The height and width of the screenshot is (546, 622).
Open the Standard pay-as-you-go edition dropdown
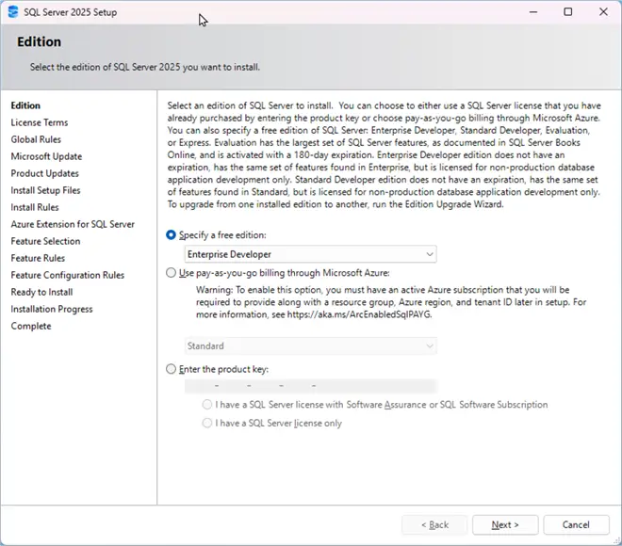click(x=311, y=345)
